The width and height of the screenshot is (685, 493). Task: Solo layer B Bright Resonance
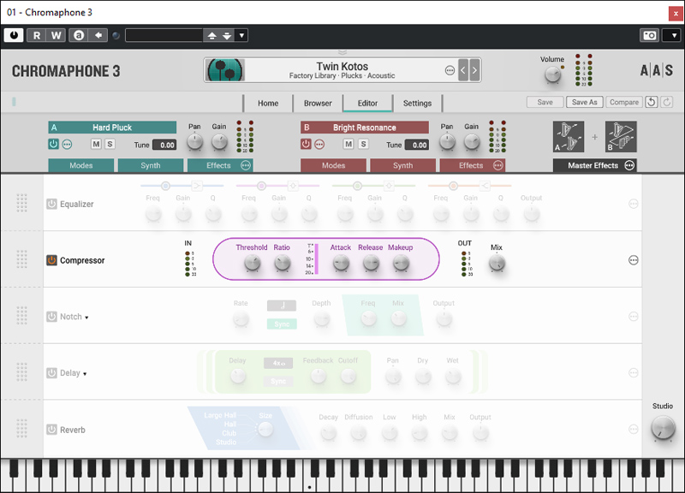coord(363,144)
